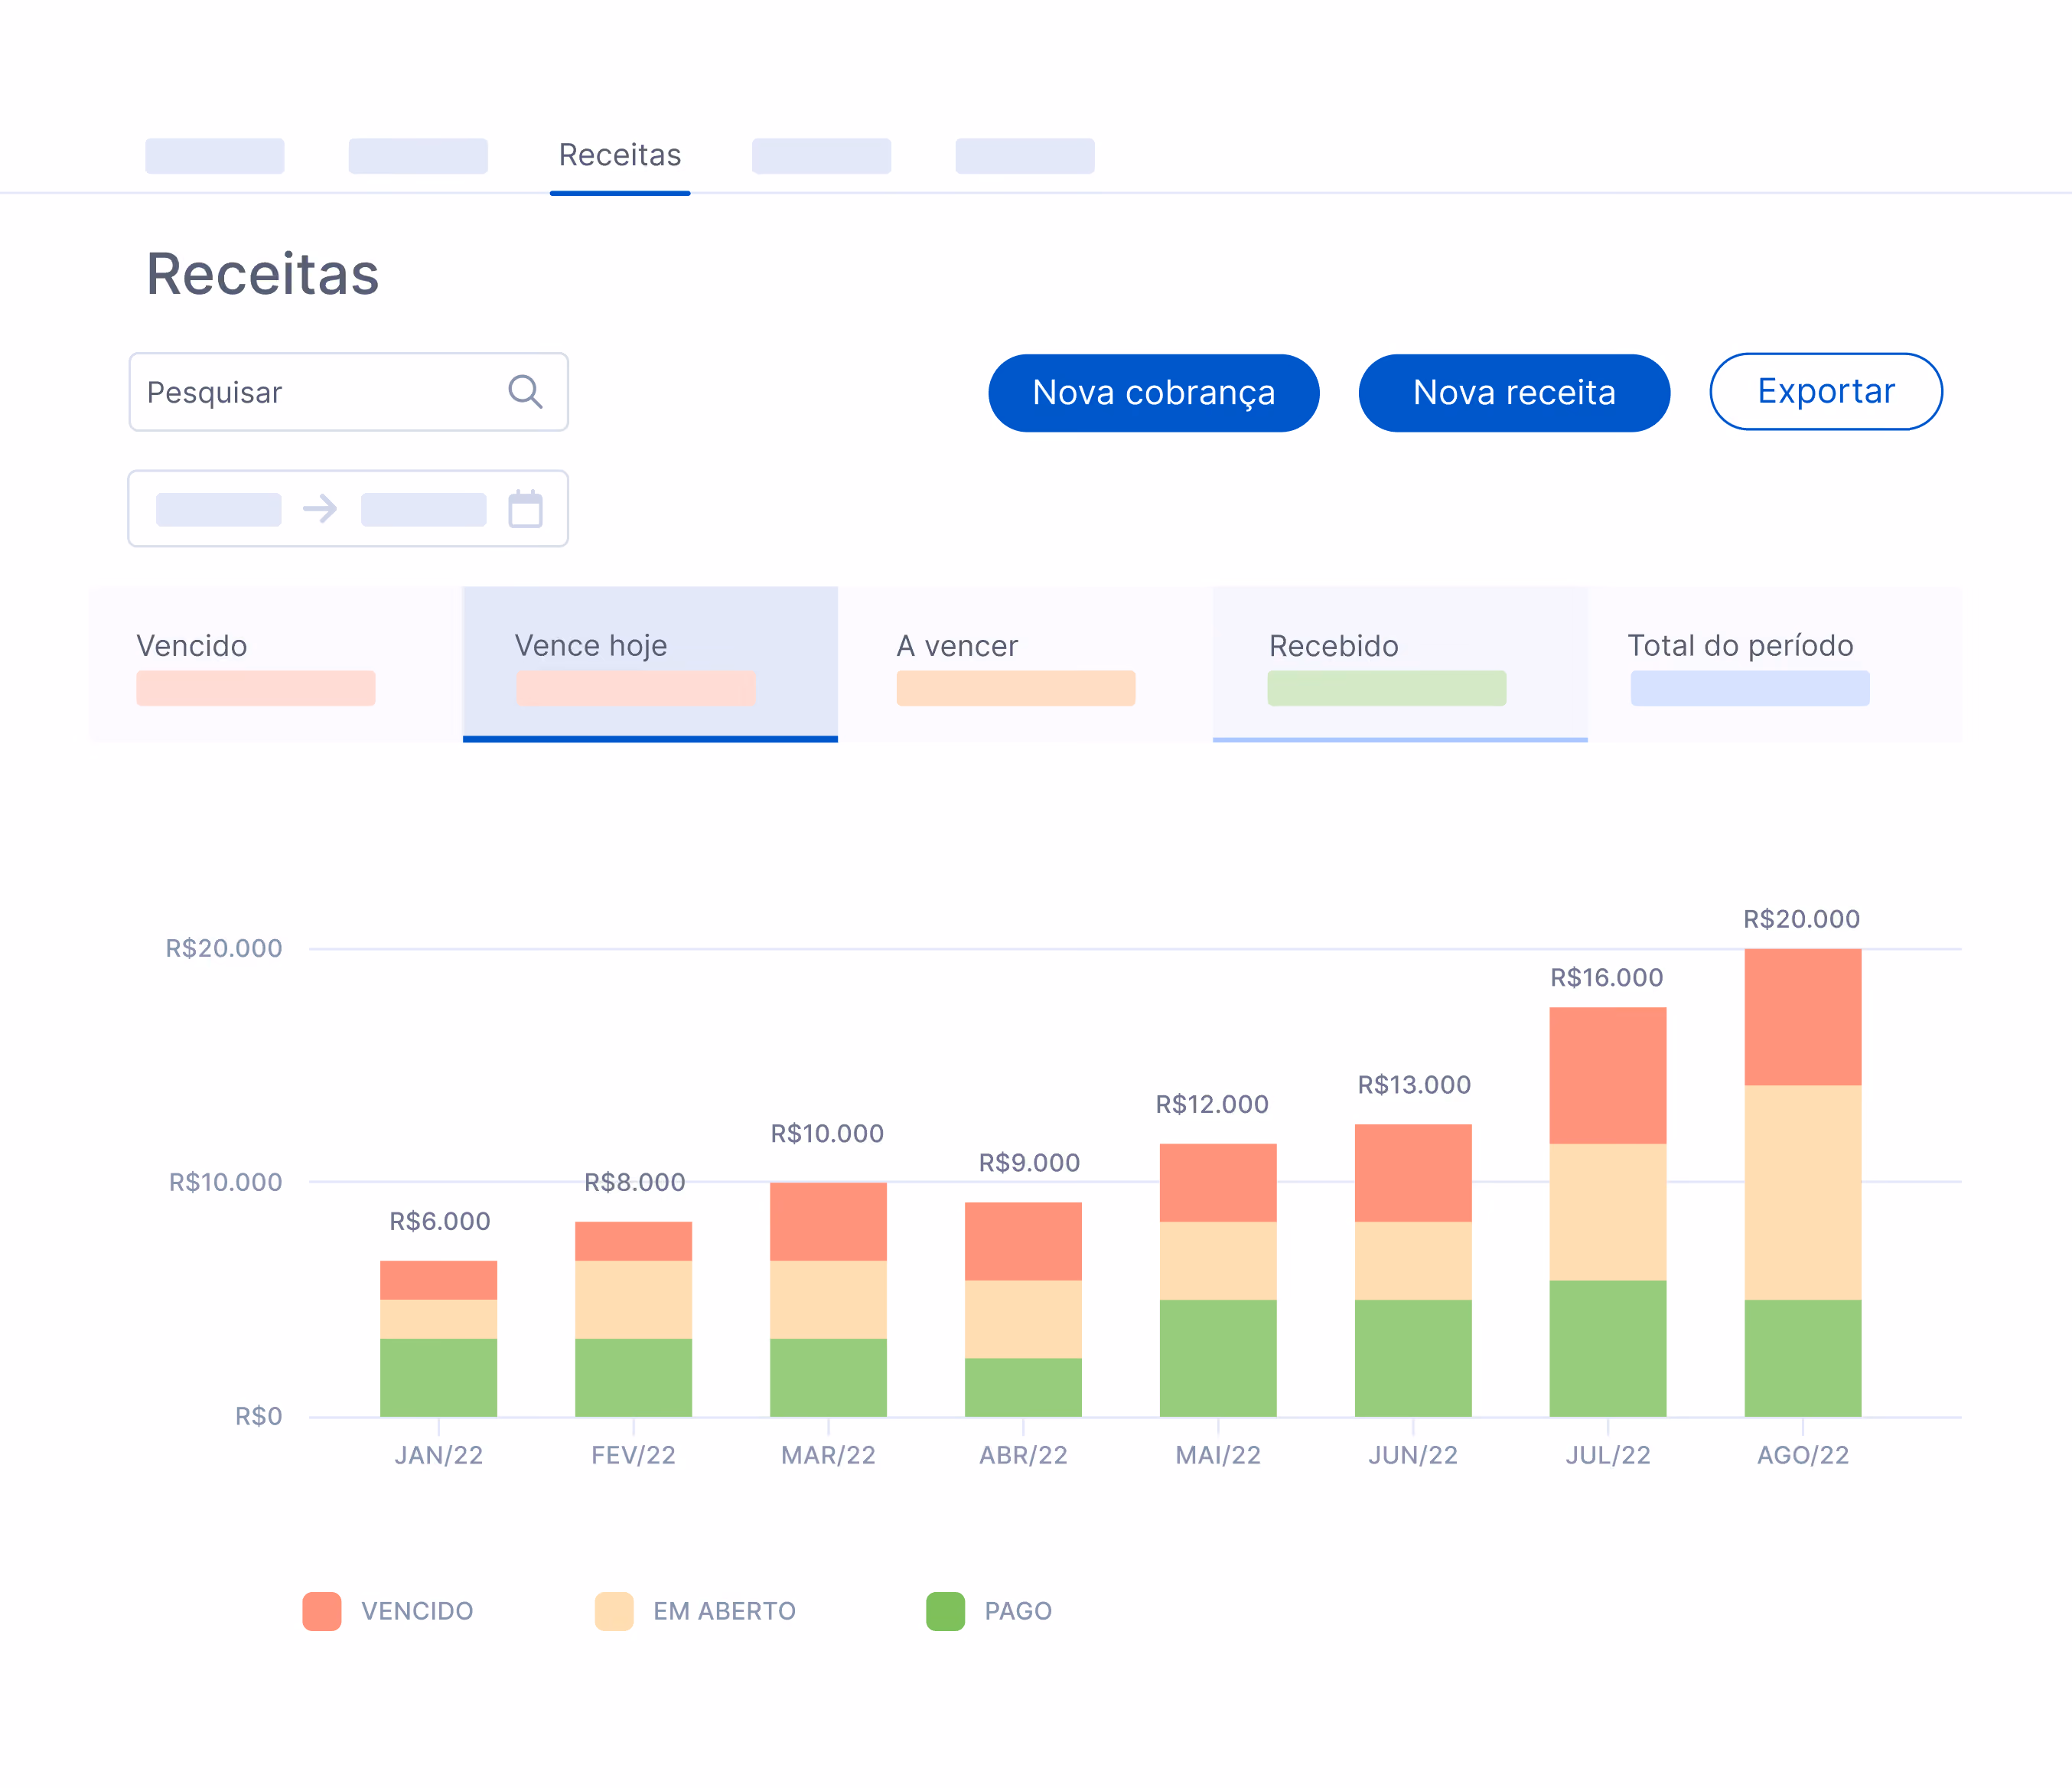Select the Vencido summary card
Image resolution: width=2072 pixels, height=1788 pixels.
click(275, 664)
